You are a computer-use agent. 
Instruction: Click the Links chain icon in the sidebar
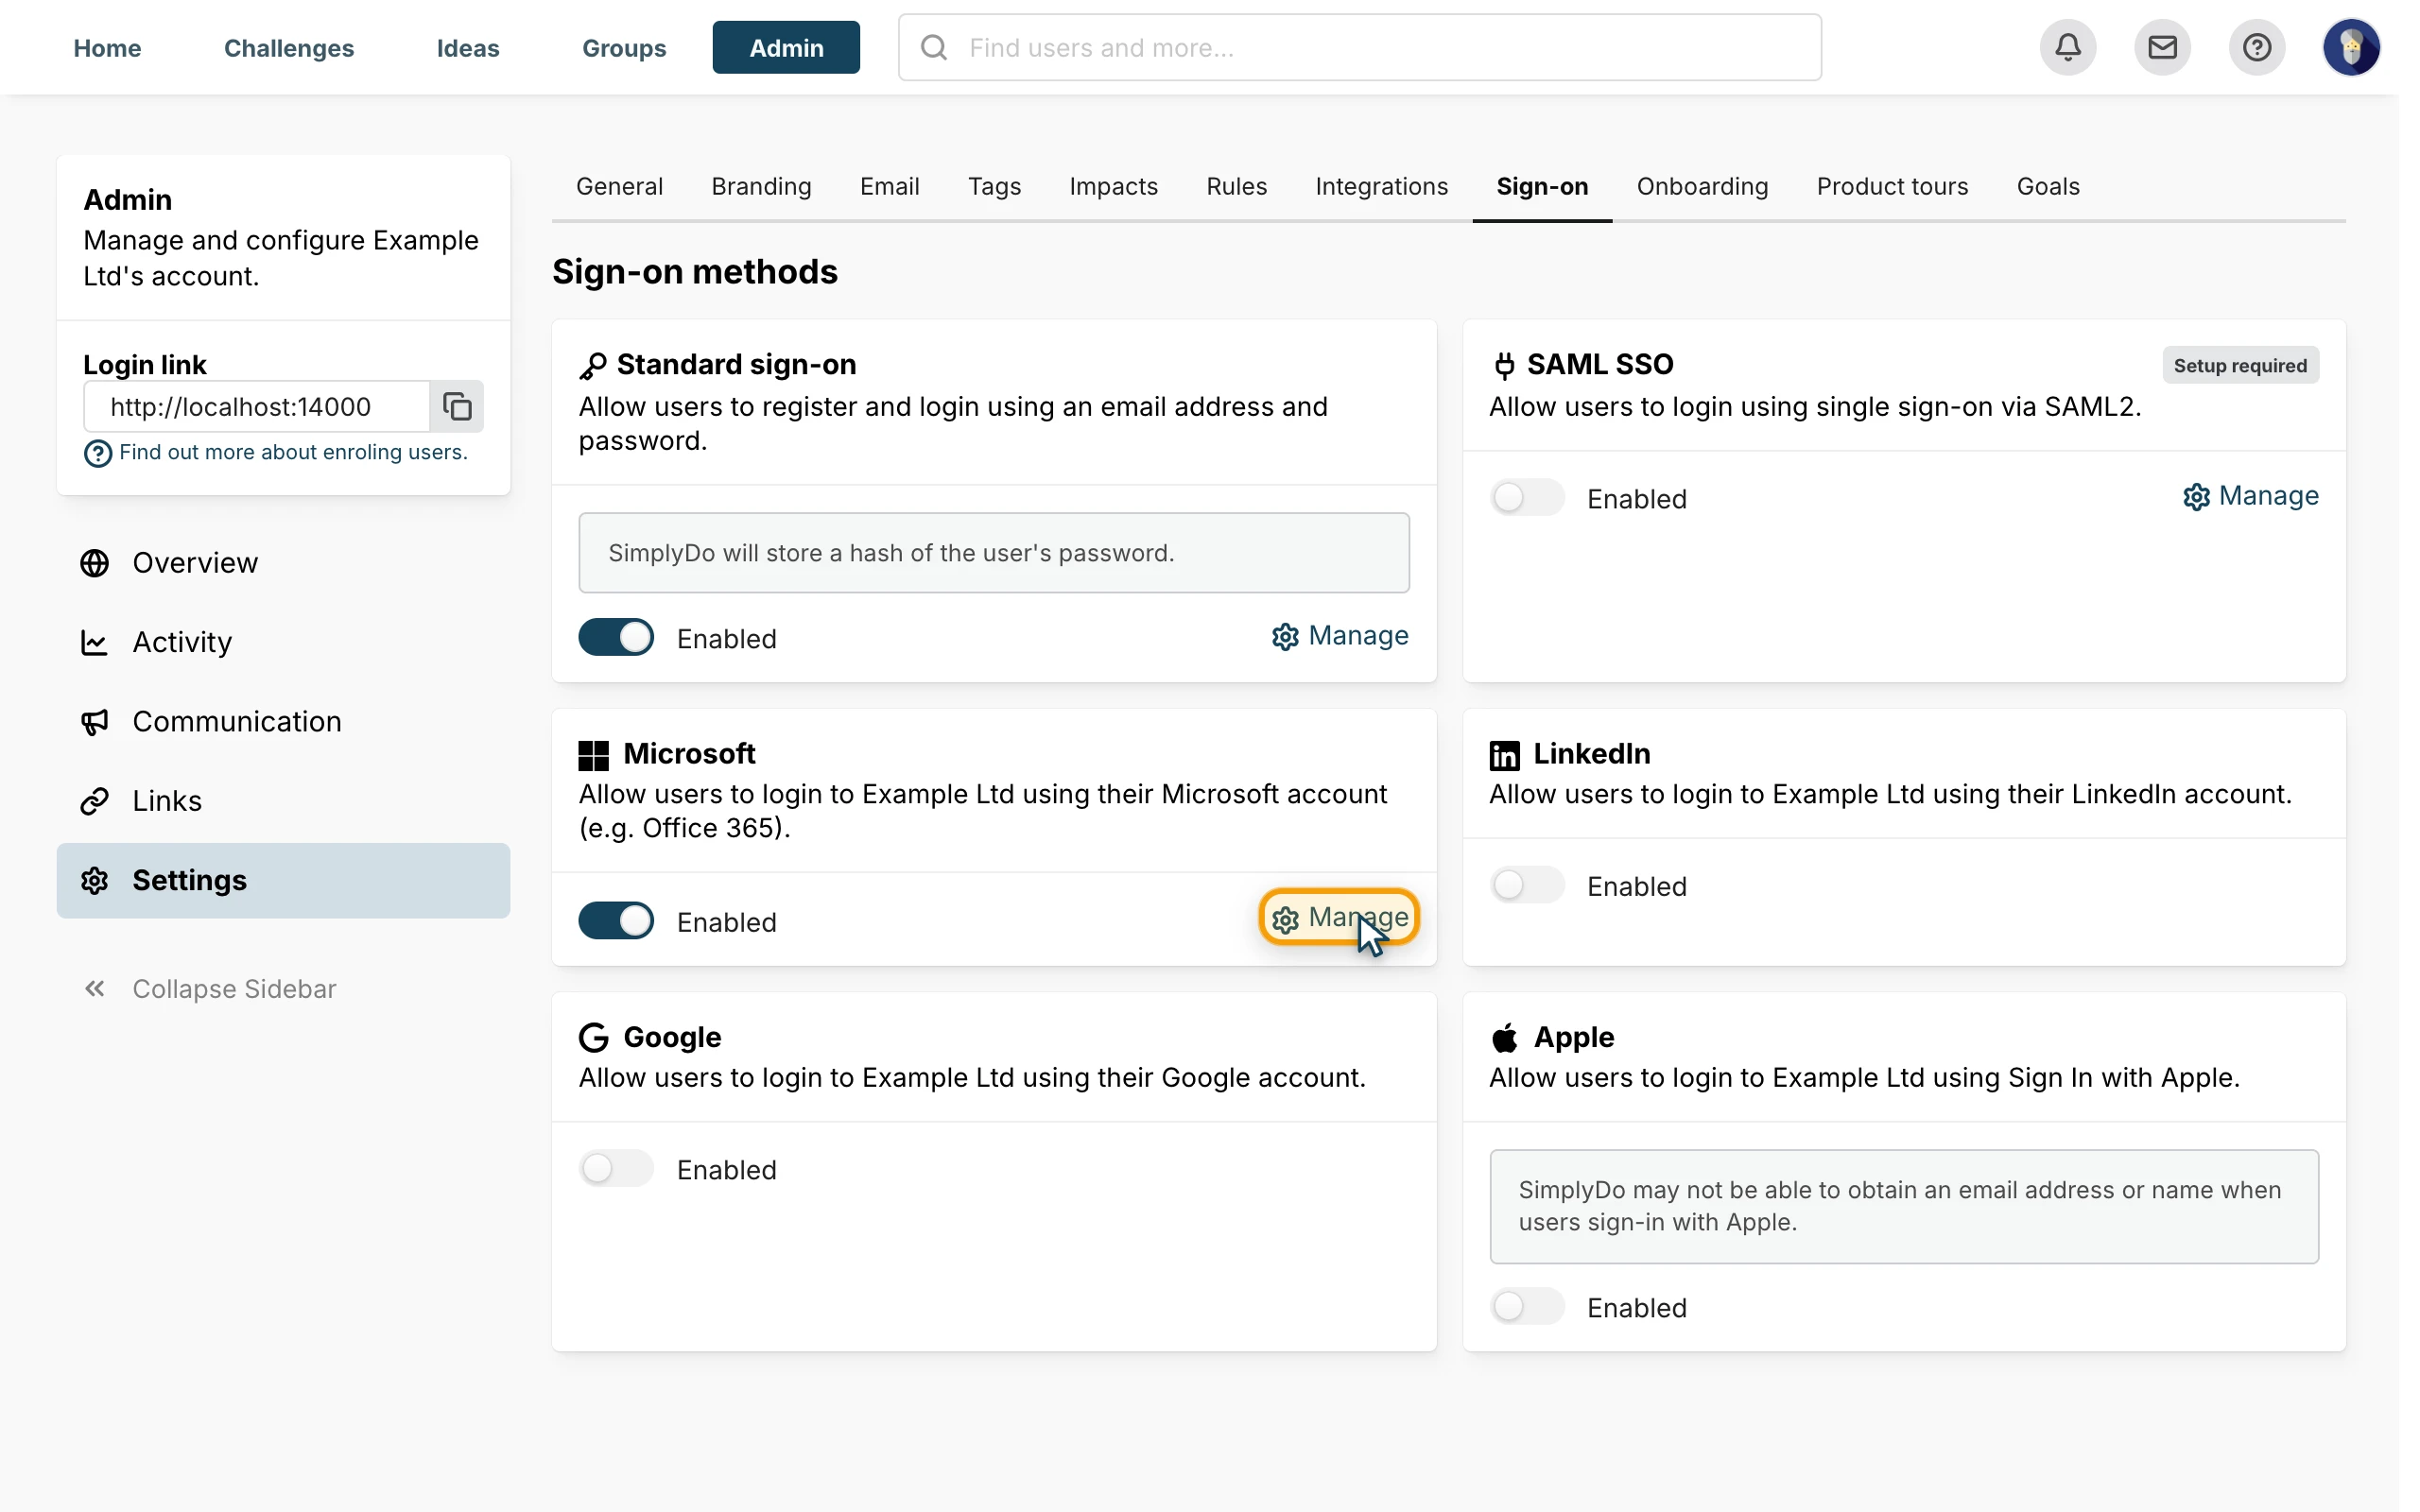(95, 801)
